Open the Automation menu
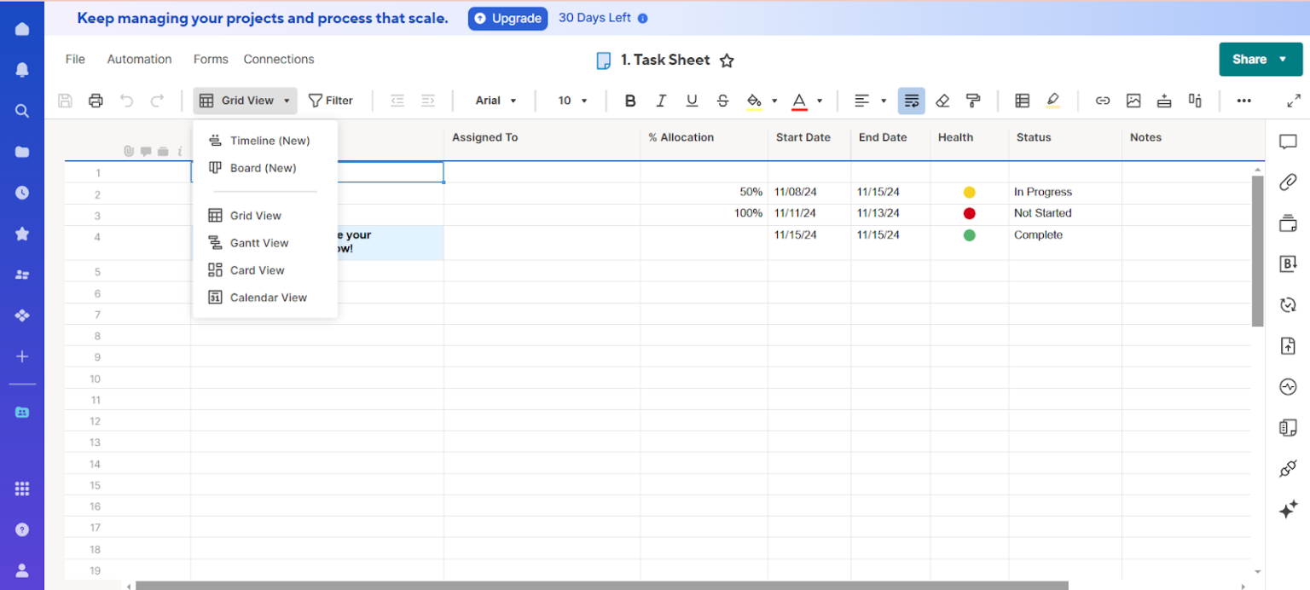1310x590 pixels. click(139, 59)
